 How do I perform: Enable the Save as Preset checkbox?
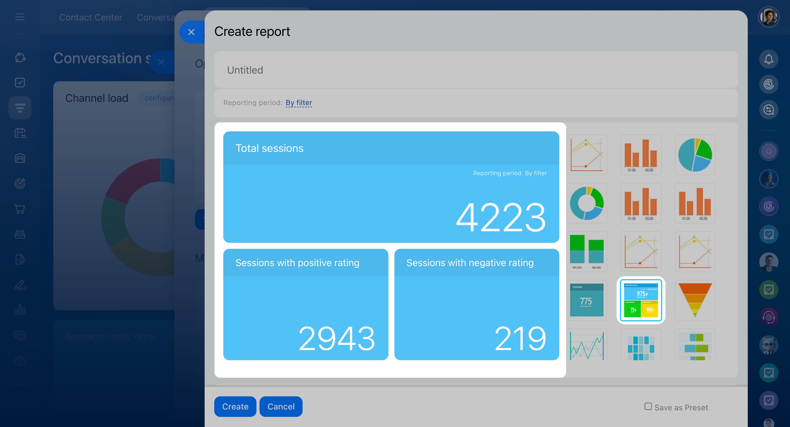point(648,406)
